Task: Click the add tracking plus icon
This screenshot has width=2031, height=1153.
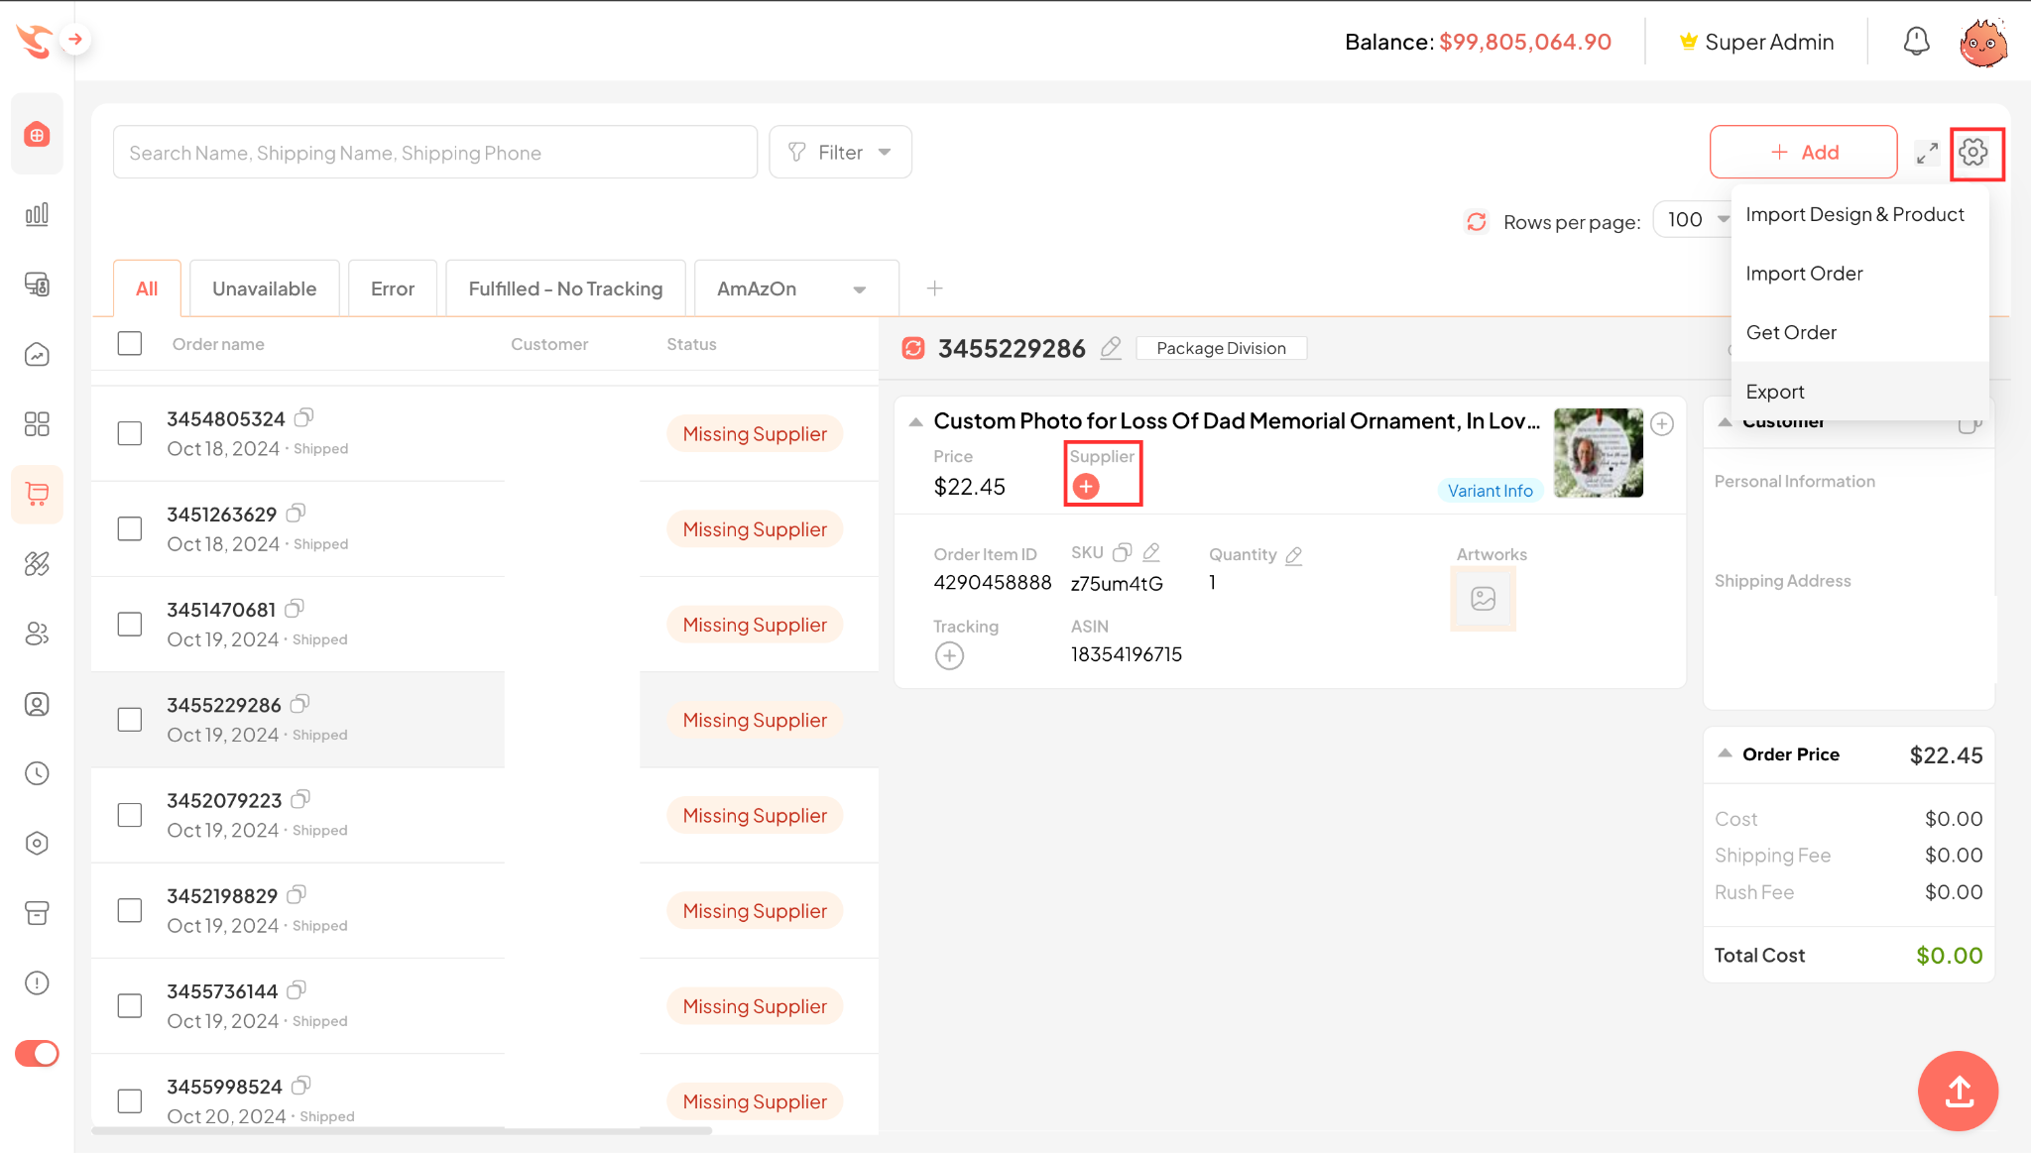Action: 949,655
